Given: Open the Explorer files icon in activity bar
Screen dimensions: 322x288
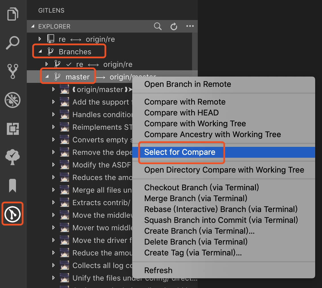Looking at the screenshot, I should [x=13, y=14].
